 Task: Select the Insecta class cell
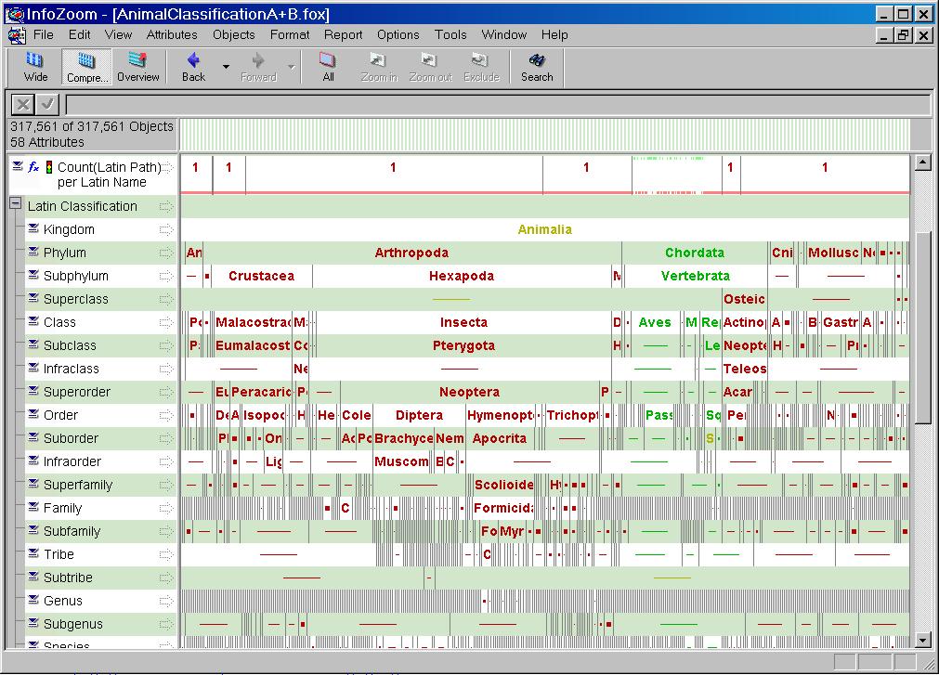[463, 322]
